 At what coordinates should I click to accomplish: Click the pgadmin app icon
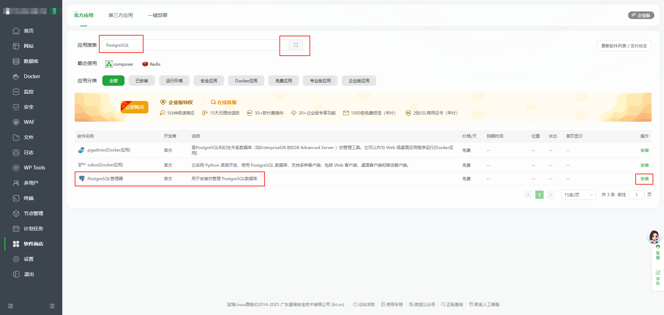click(x=81, y=150)
